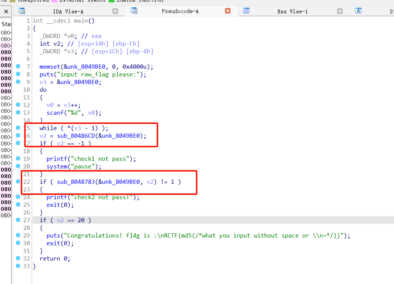Viewport: 394px width, 284px height.
Task: Click scanf on line 13
Action: (x=55, y=113)
